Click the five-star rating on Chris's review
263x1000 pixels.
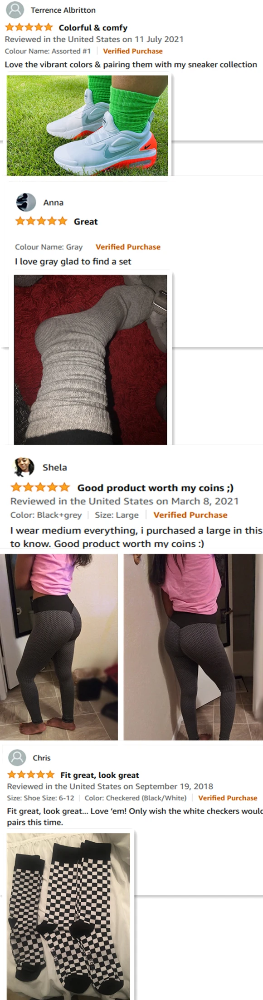tap(31, 775)
